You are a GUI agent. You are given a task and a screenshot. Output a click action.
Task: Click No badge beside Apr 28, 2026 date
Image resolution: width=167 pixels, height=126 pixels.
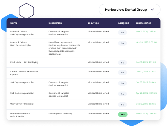coord(122,94)
